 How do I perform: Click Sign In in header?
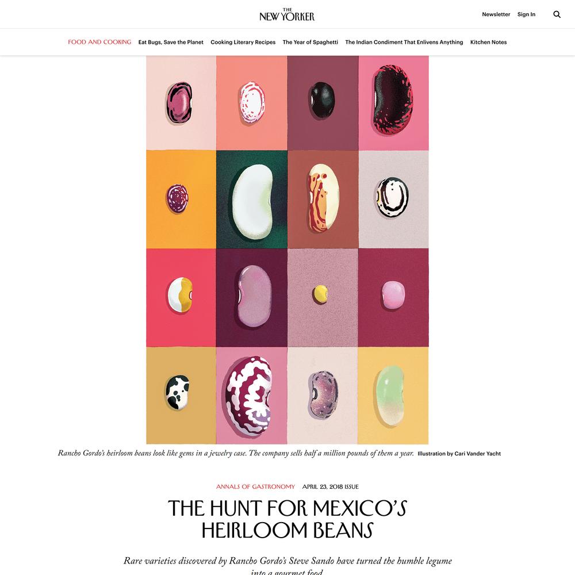[x=526, y=14]
